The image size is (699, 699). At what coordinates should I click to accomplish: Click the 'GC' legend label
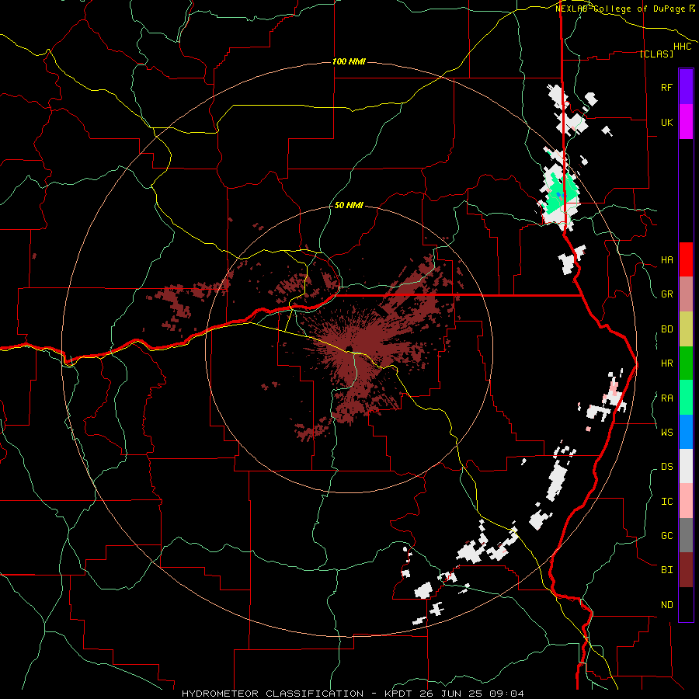[x=666, y=535]
